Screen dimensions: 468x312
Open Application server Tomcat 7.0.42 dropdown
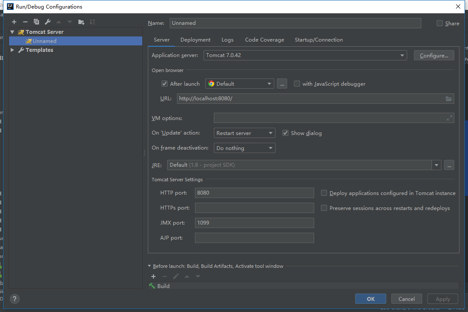click(x=305, y=55)
